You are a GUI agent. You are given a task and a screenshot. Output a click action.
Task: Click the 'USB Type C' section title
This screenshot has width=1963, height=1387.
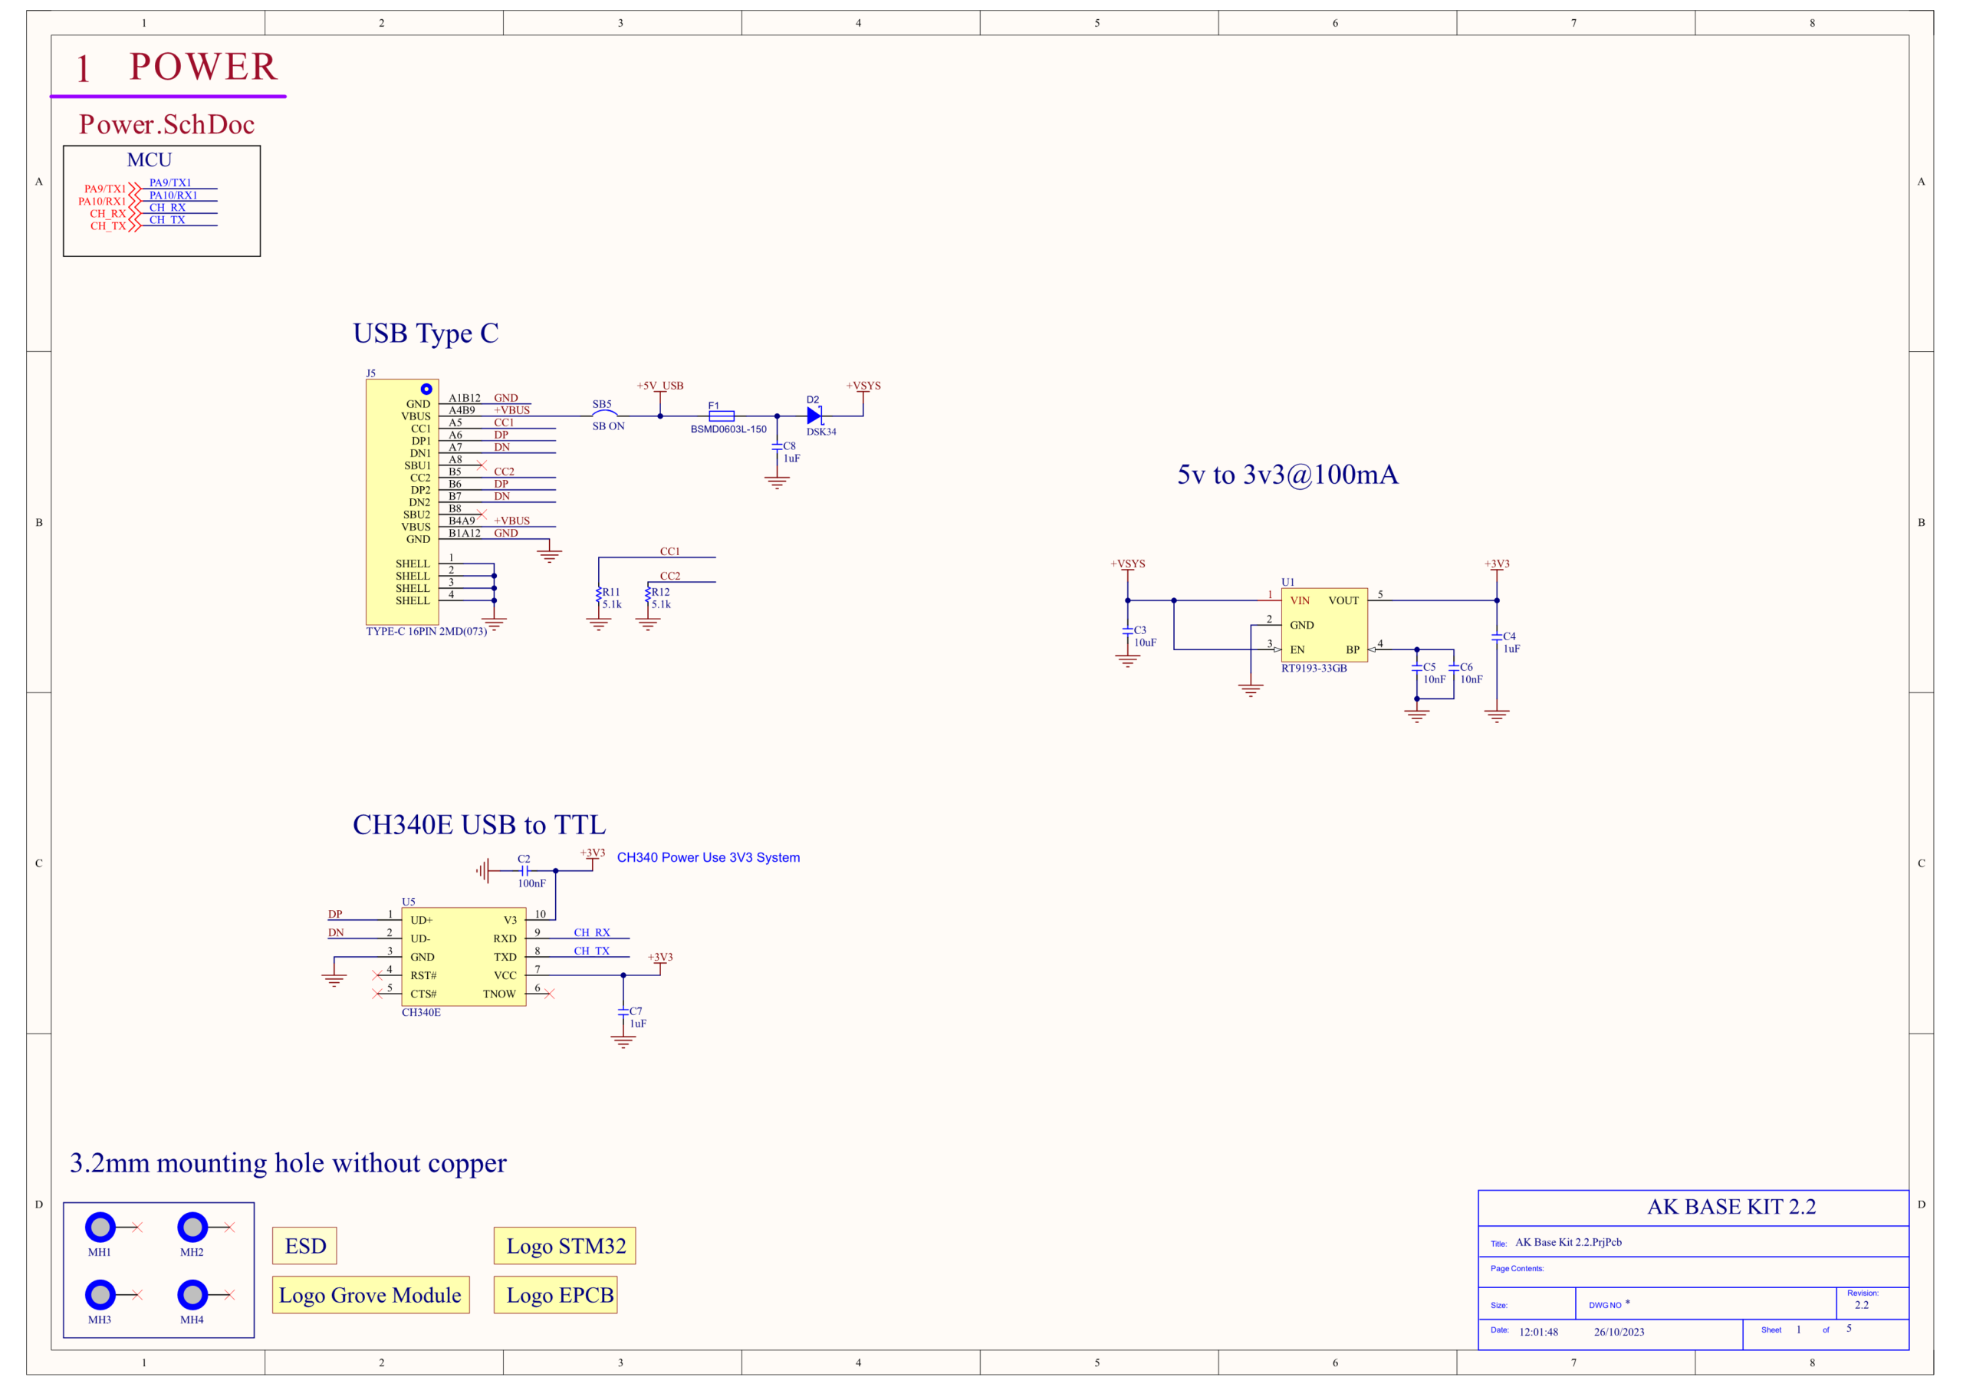coord(426,334)
